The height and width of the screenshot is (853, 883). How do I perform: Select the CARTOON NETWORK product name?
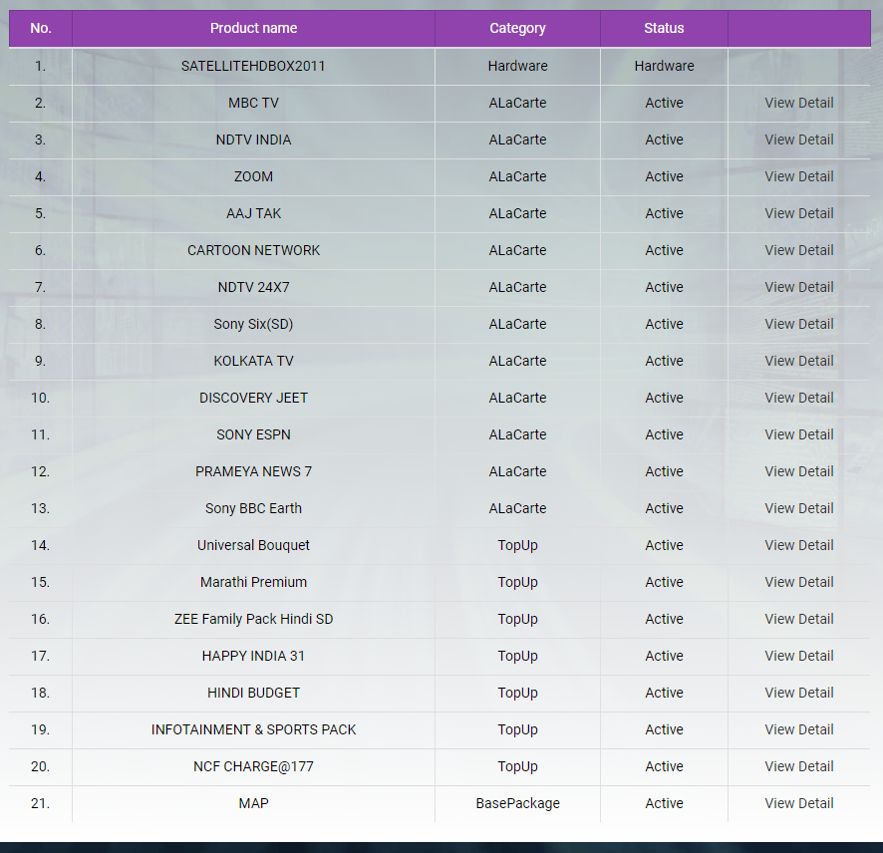(x=253, y=250)
